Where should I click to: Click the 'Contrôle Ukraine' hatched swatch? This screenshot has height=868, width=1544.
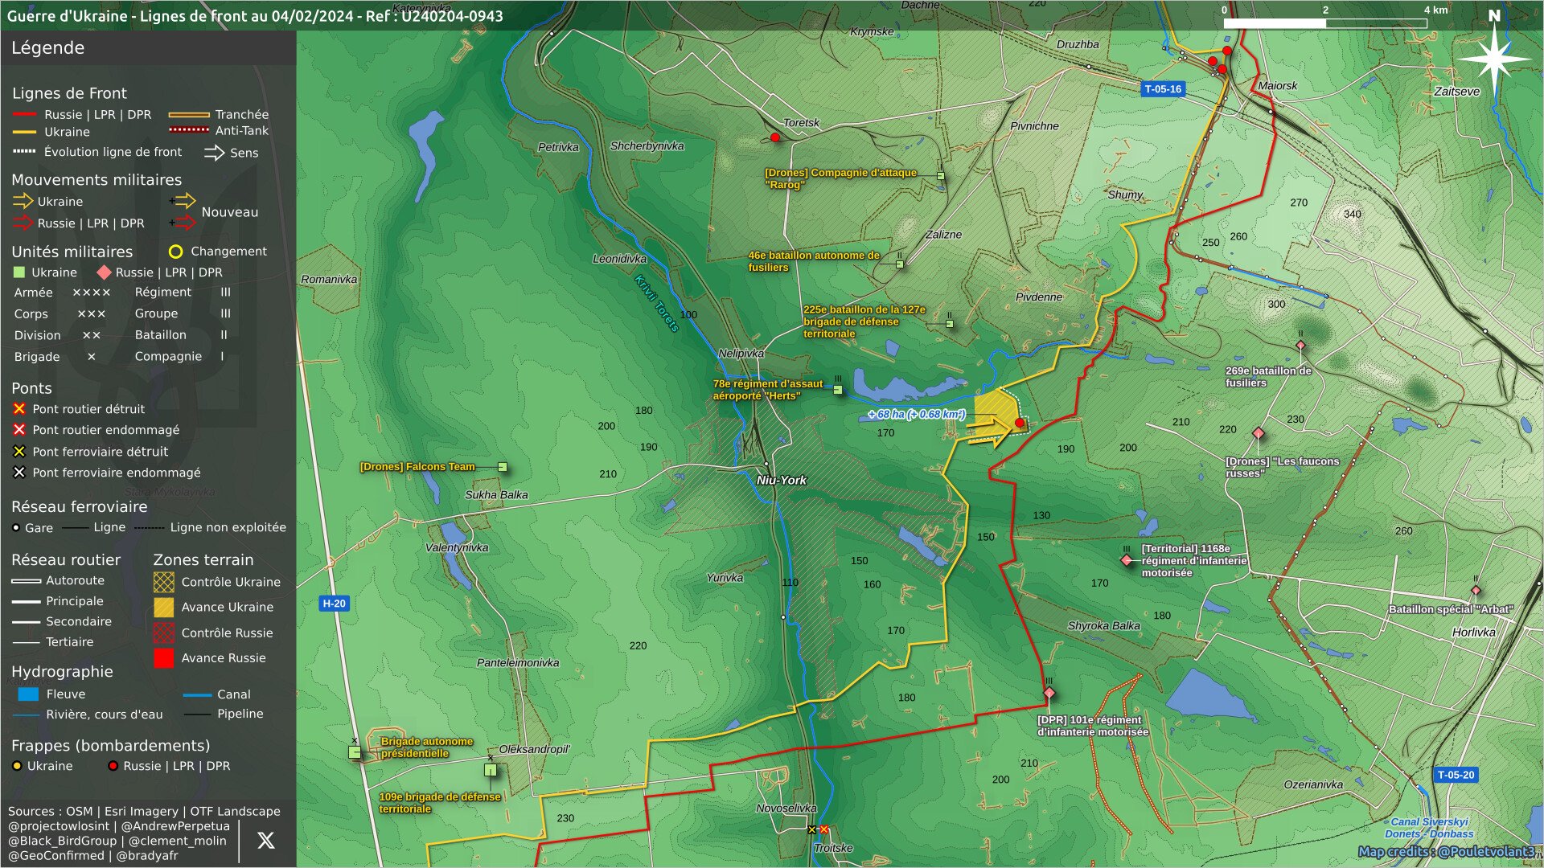[x=164, y=582]
